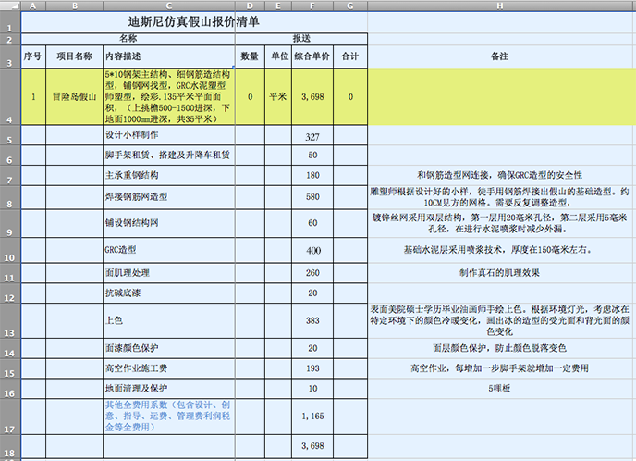Click the blue 其他全费用系数 cell
This screenshot has height=461, width=636.
[167, 417]
